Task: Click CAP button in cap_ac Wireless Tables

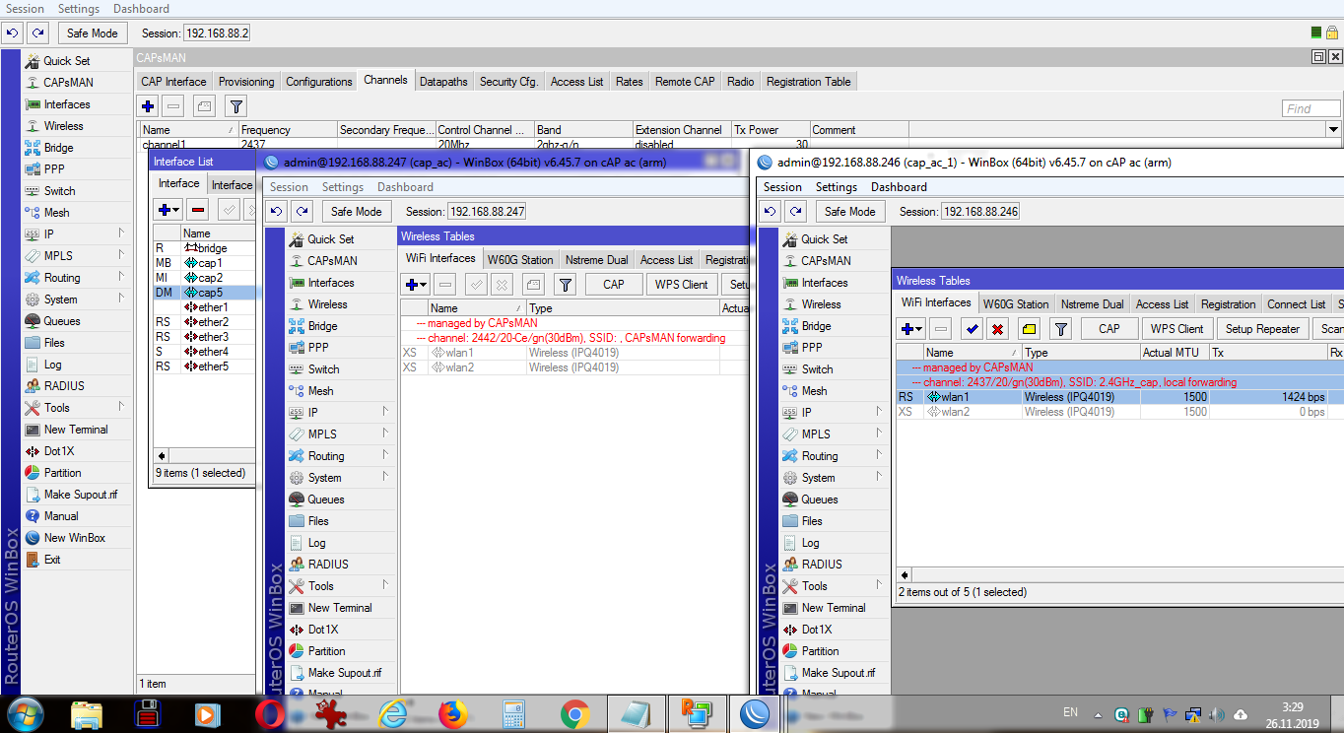Action: 614,285
